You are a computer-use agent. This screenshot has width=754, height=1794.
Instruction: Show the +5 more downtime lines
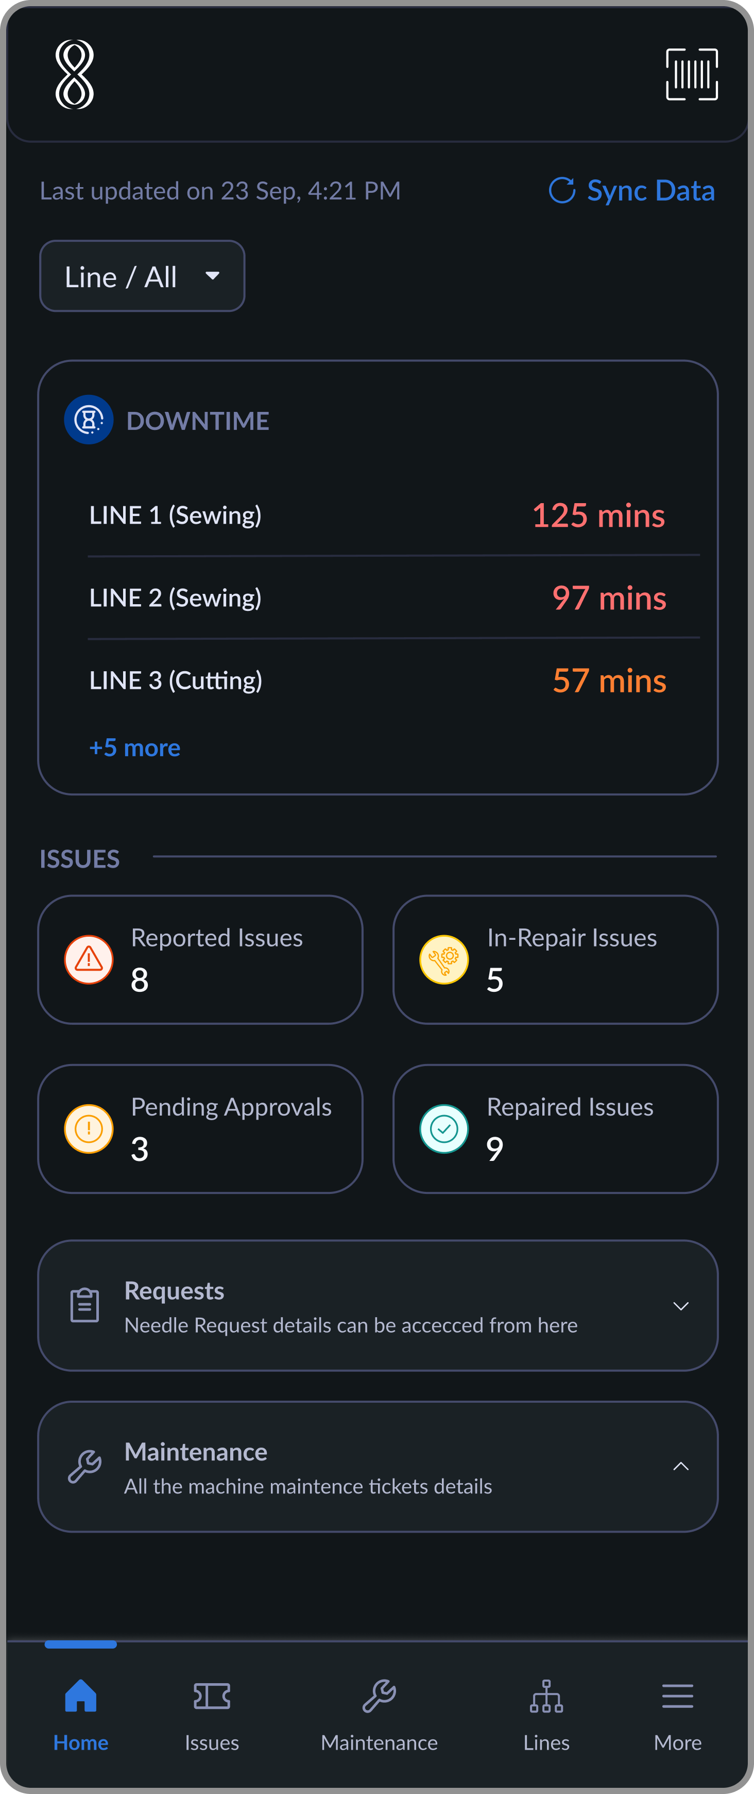click(135, 748)
